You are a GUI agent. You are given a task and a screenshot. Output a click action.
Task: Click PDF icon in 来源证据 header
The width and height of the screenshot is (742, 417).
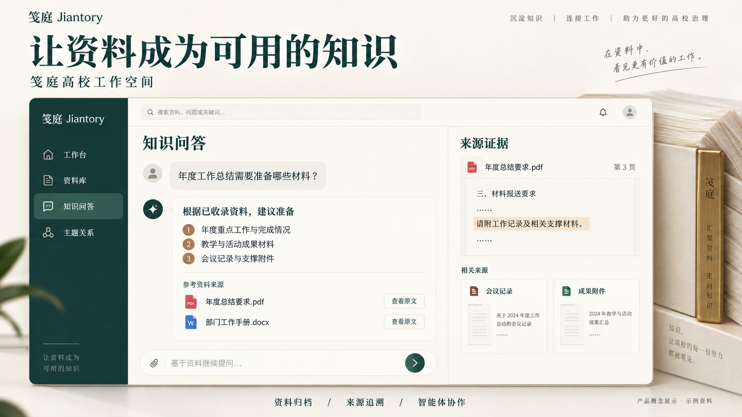point(472,167)
